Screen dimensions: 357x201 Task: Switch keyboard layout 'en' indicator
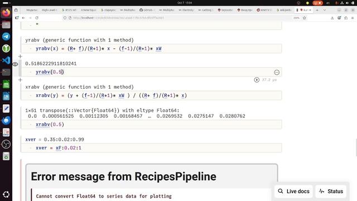click(x=328, y=3)
